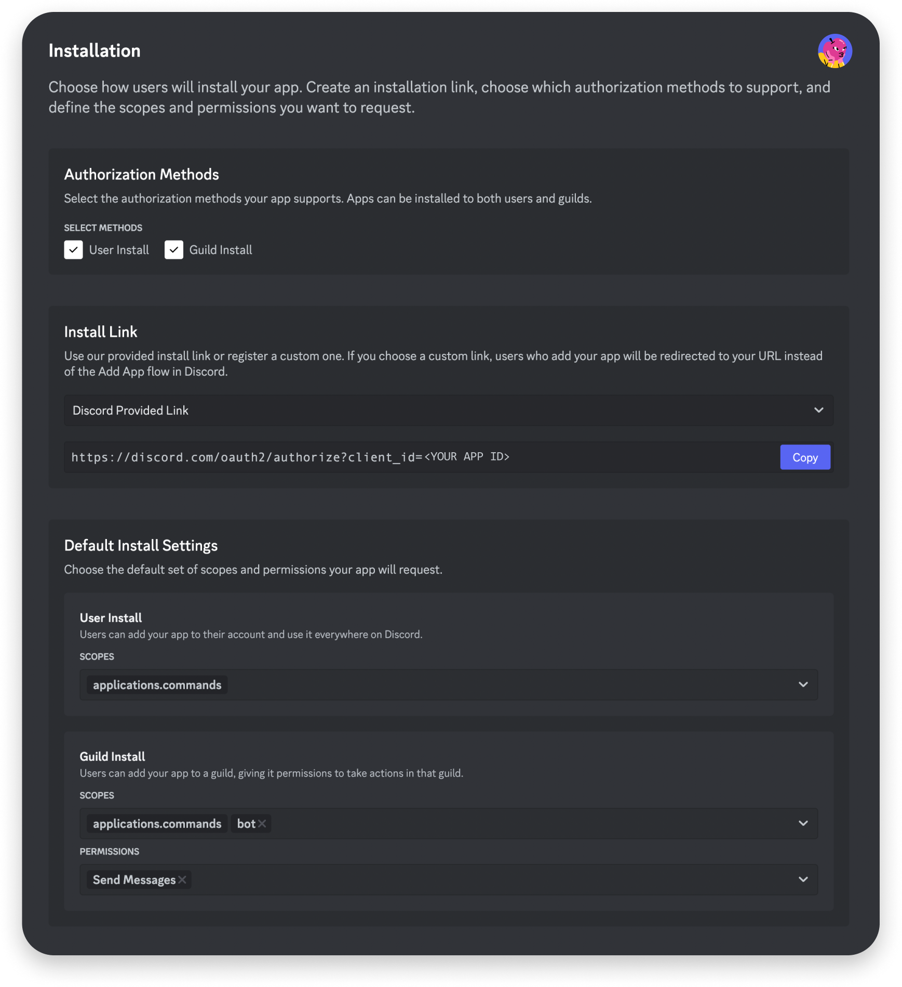Image resolution: width=902 pixels, height=987 pixels.
Task: Uncheck the User Install checkbox
Action: coord(73,249)
